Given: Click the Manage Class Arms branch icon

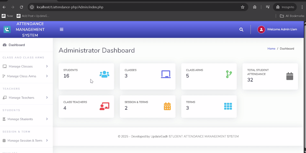Looking at the screenshot, I should (4, 76).
